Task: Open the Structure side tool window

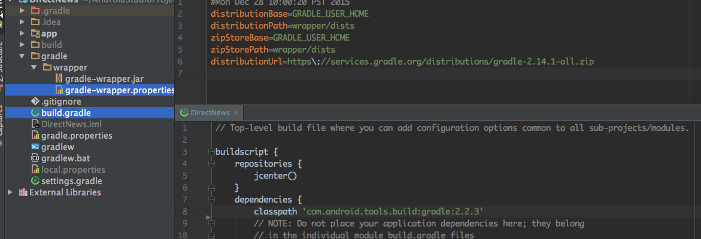Action: pyautogui.click(x=1, y=62)
